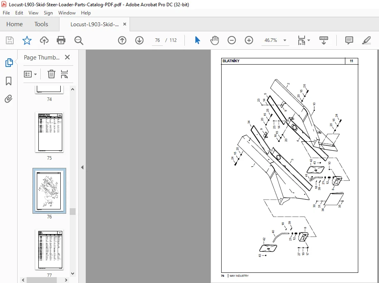This screenshot has height=283, width=379.
Task: Open the find text magnifier tool
Action: [79, 40]
